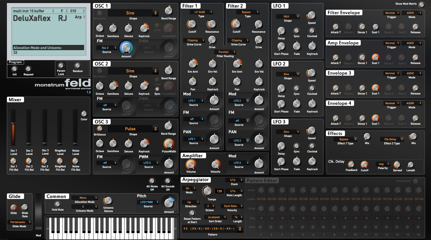
Task: Select the Pattern Editor header tab
Action: pos(262,181)
